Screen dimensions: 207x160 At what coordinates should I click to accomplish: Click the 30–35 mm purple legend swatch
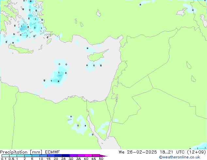tap(73, 156)
